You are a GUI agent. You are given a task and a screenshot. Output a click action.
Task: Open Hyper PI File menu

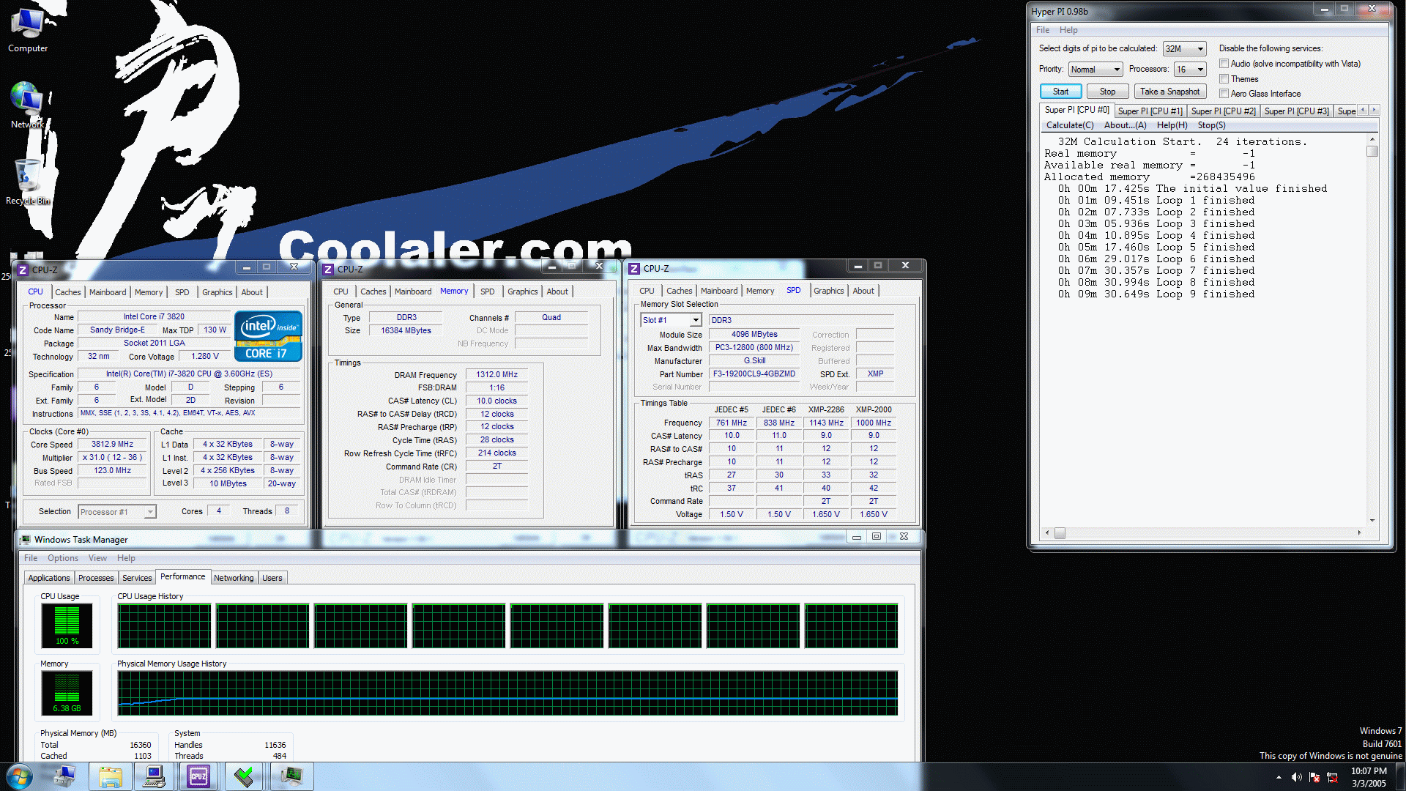click(1042, 30)
